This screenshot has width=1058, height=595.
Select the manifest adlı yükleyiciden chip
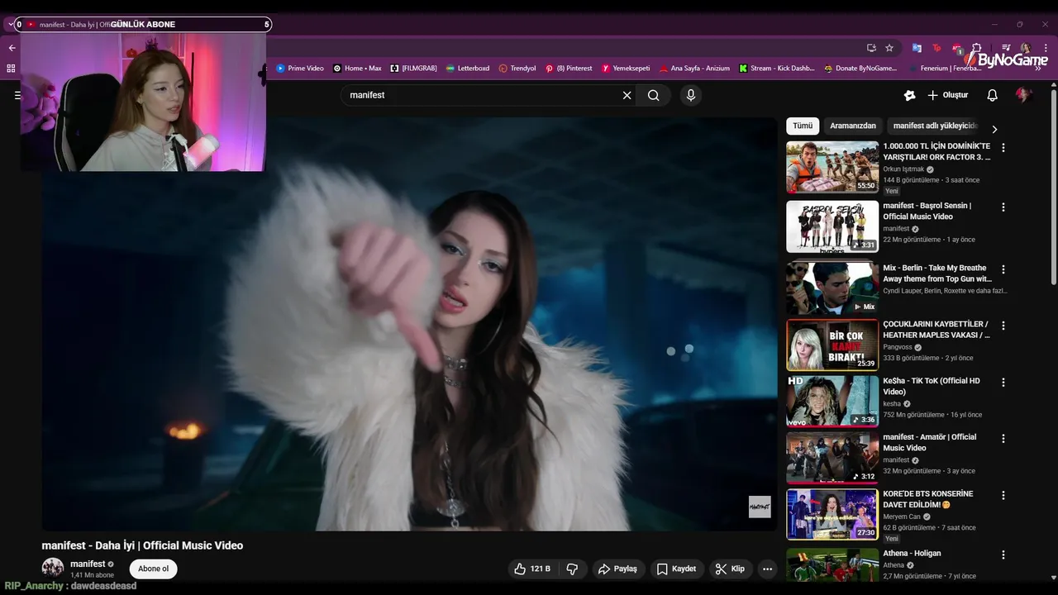coord(934,126)
